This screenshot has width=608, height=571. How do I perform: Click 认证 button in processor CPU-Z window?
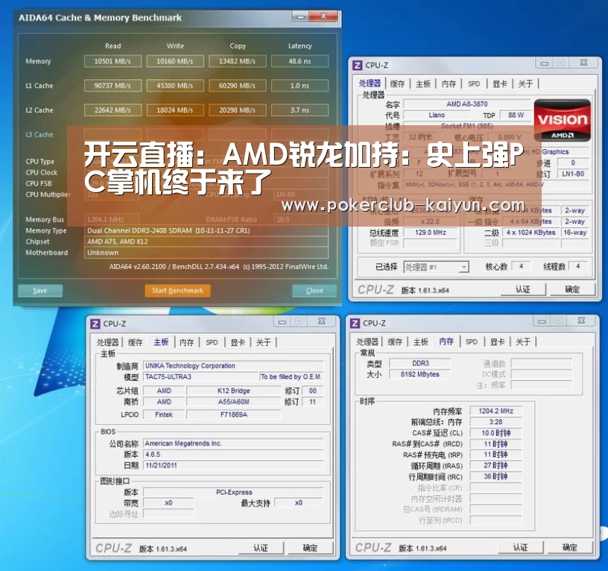click(523, 289)
